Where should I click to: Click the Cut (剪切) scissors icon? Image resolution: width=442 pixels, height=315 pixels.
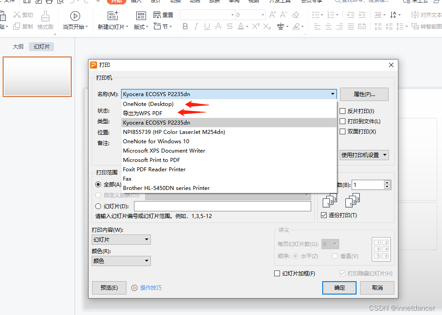17,15
